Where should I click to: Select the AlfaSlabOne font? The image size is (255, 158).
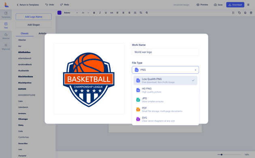point(24,52)
